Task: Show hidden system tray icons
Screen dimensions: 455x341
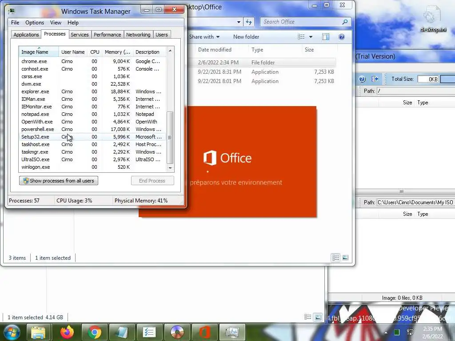Action: [x=386, y=333]
